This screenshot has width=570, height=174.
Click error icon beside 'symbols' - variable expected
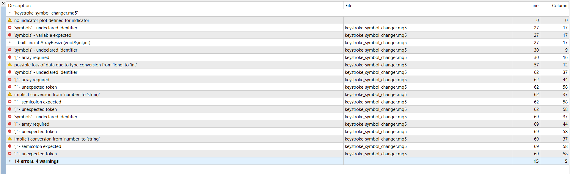point(10,35)
